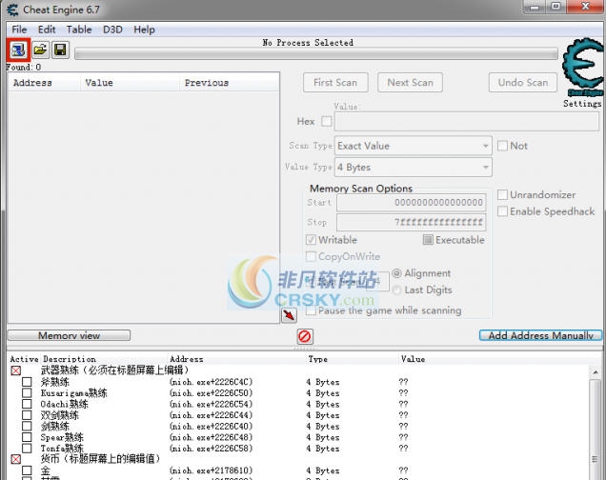Image resolution: width=606 pixels, height=480 pixels.
Task: Open a cheat table file icon
Action: 40,50
